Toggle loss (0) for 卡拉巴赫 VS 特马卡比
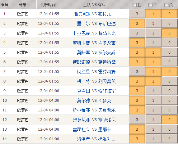The width and height of the screenshot is (178, 144). click(x=170, y=33)
